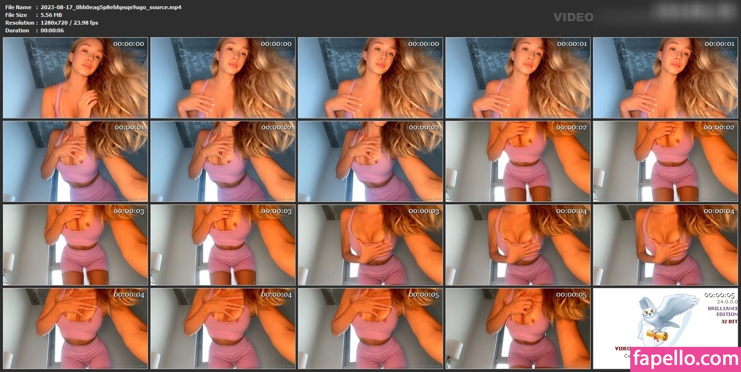The height and width of the screenshot is (372, 741).
Task: Open the first thumbnail in the bottom row
Action: click(x=75, y=329)
